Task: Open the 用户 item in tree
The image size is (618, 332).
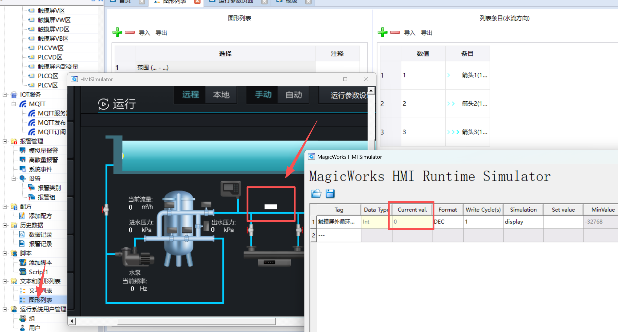Action: 35,328
